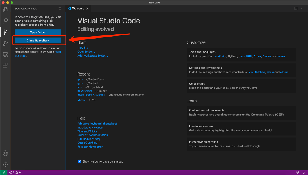Open Printable keyboard cheatsheet link
Image resolution: width=308 pixels, height=175 pixels.
97,124
